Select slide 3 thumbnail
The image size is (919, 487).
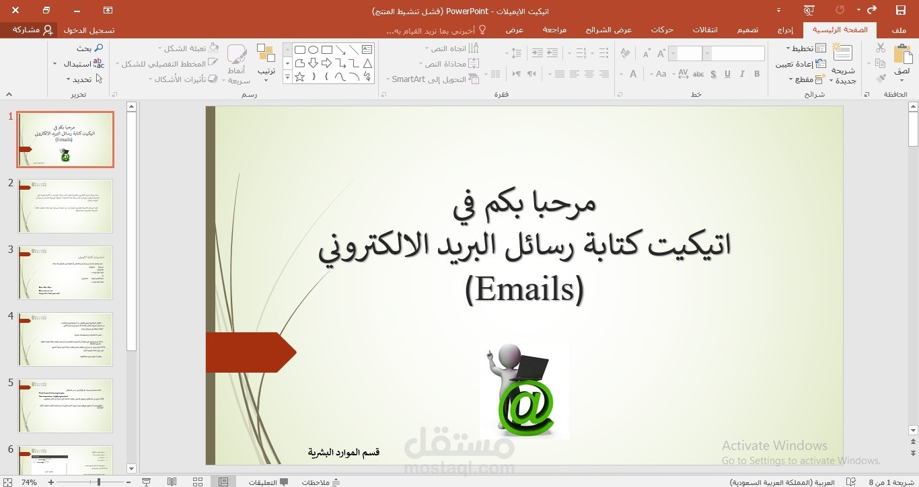[65, 272]
